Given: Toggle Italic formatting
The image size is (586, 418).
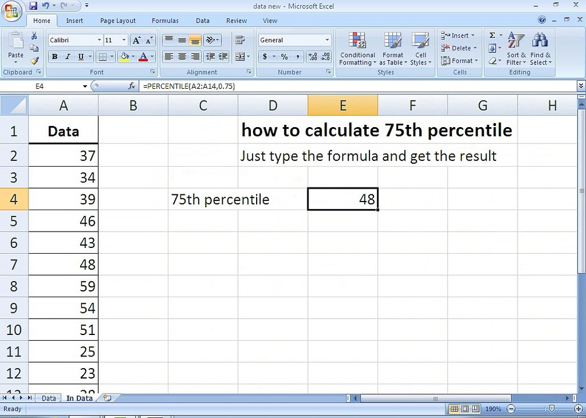Looking at the screenshot, I should point(67,57).
